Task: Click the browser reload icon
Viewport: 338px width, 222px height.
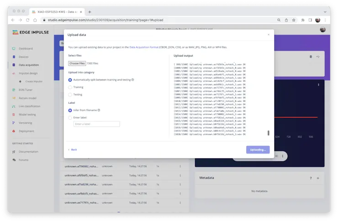Action: 28,20
